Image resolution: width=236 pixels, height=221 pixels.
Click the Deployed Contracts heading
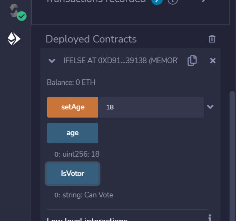[x=91, y=39]
